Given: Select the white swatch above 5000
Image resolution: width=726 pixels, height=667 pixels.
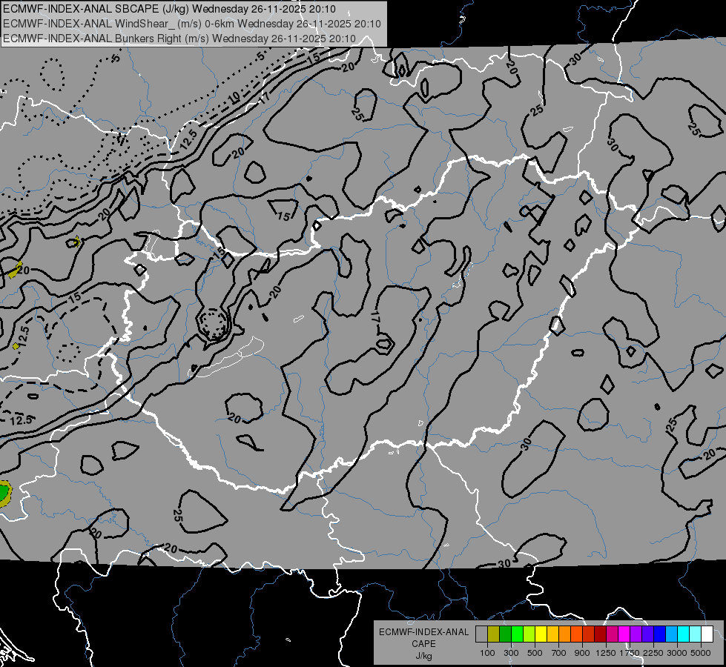Looking at the screenshot, I should pos(707,634).
